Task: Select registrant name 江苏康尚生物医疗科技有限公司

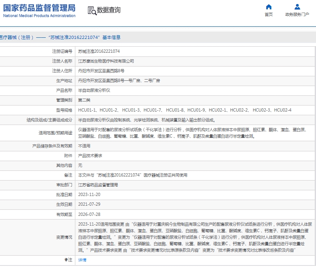Action: tap(106, 61)
